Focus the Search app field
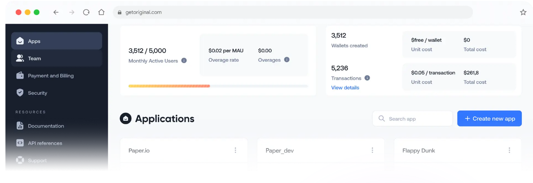Viewport: 533px width, 183px height. click(412, 118)
